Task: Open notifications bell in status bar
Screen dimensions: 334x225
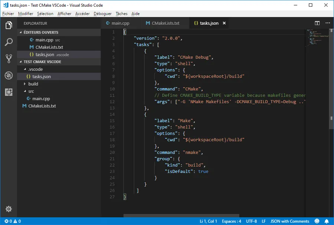Action: point(327,221)
